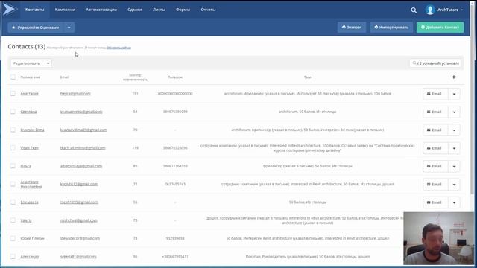Click Email button in Светлана row
This screenshot has height=268, width=477.
(435, 112)
